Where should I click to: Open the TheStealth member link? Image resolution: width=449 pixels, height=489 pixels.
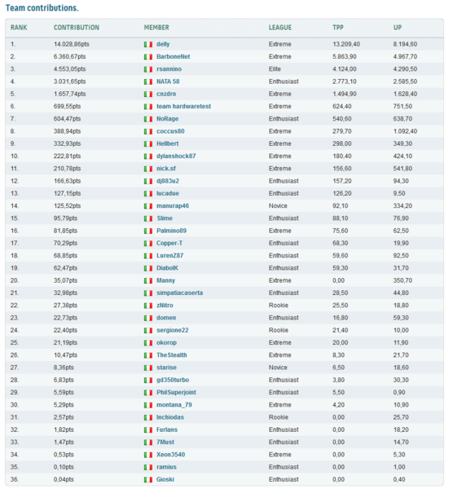(x=172, y=355)
